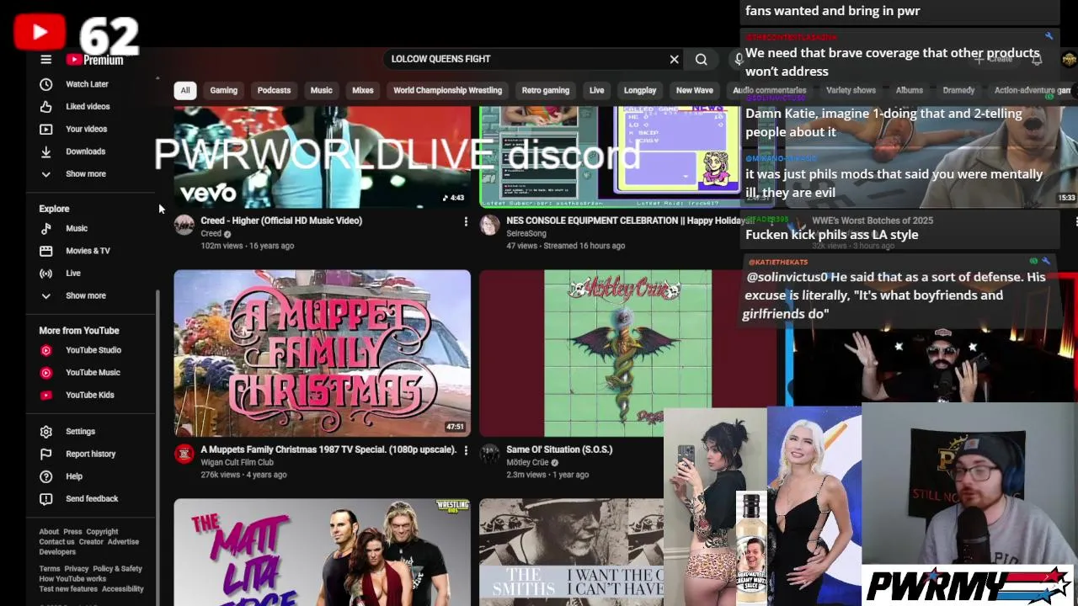
Task: Open YouTube Kids icon
Action: tap(46, 395)
